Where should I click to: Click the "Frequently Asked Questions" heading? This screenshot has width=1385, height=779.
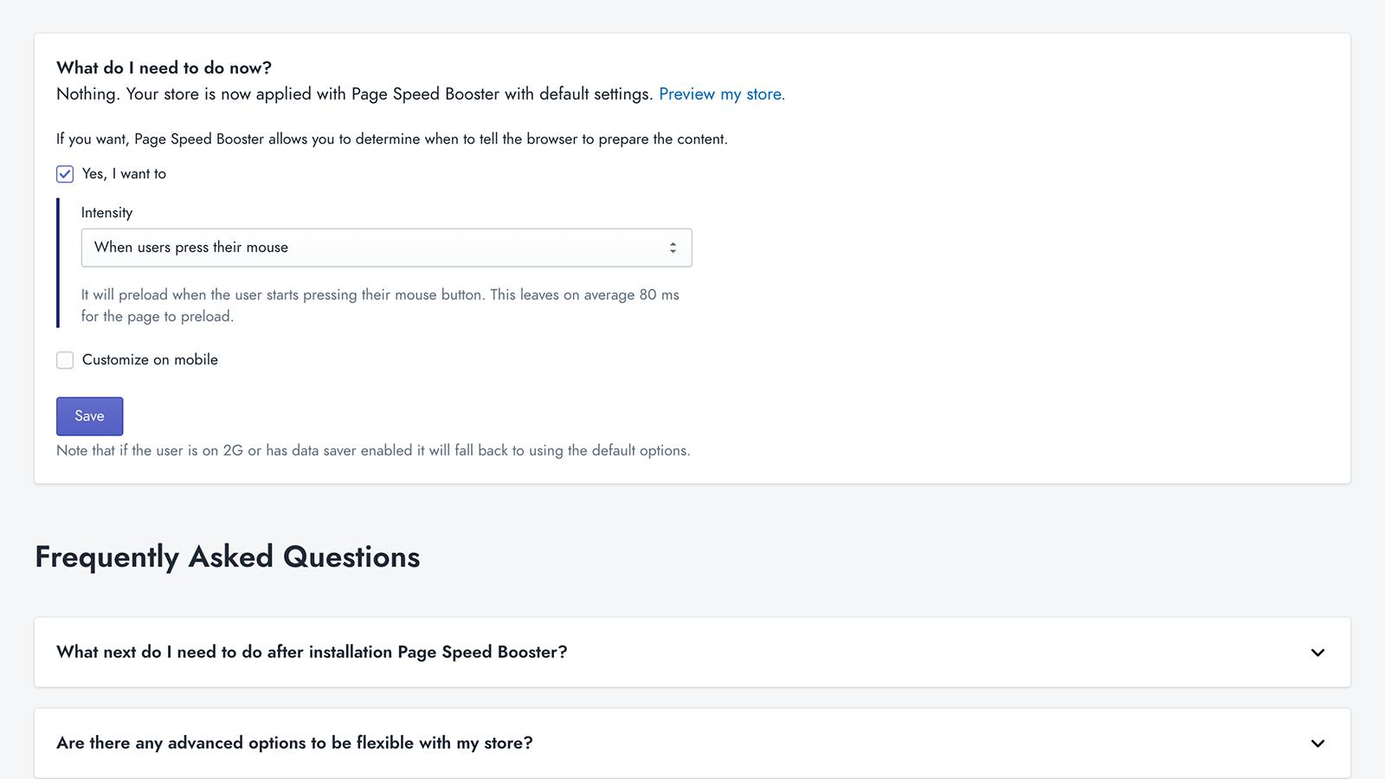228,557
